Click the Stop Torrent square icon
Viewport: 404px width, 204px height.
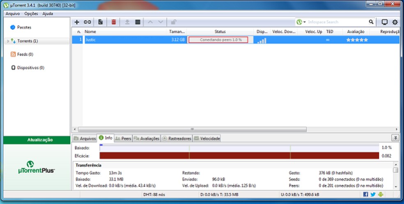[x=138, y=22]
